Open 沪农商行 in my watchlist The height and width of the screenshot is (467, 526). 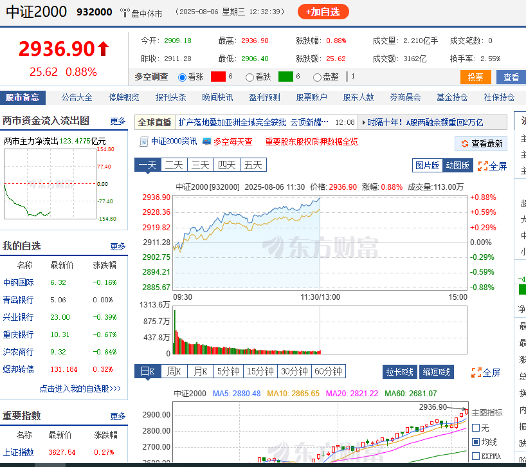[x=19, y=352]
